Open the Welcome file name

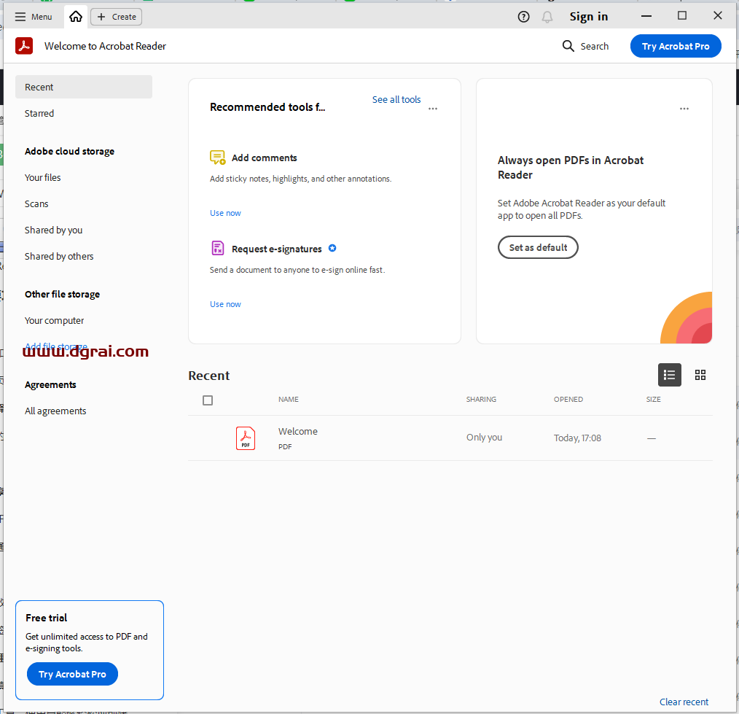point(298,431)
